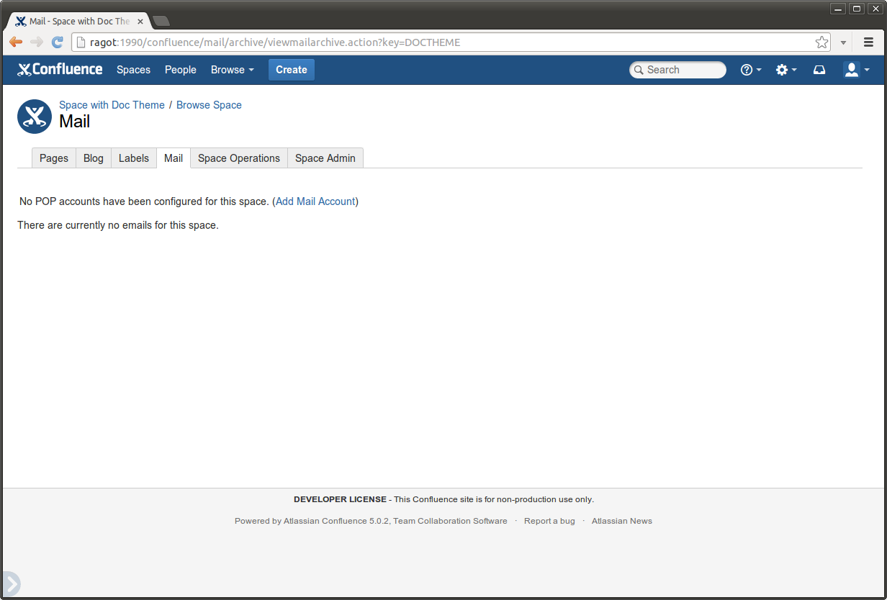Open the Chrome hamburger menu
Image resolution: width=887 pixels, height=600 pixels.
869,42
